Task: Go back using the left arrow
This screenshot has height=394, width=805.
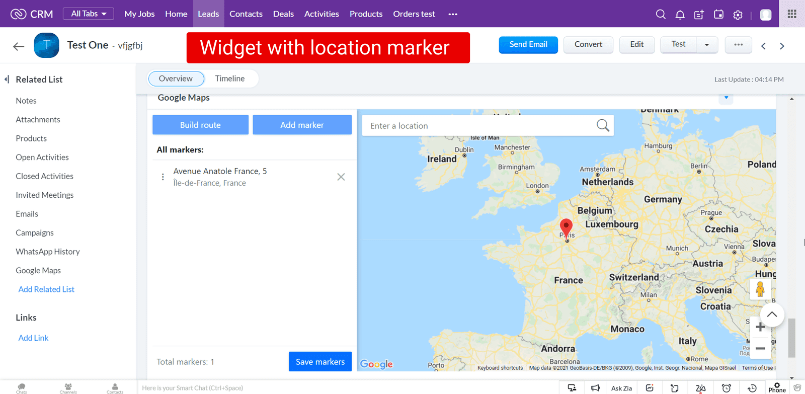Action: (x=19, y=46)
